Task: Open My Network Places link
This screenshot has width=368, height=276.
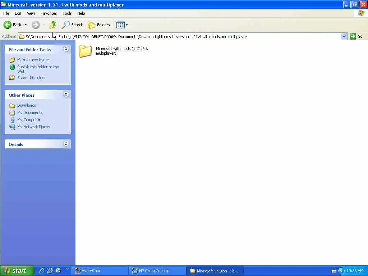Action: click(33, 127)
